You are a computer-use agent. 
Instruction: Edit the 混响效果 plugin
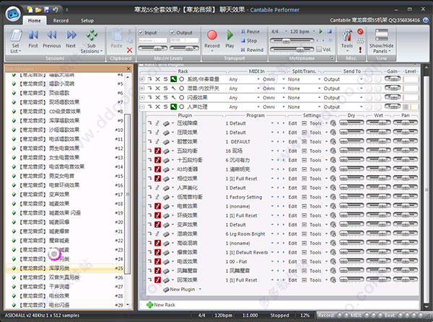[293, 234]
